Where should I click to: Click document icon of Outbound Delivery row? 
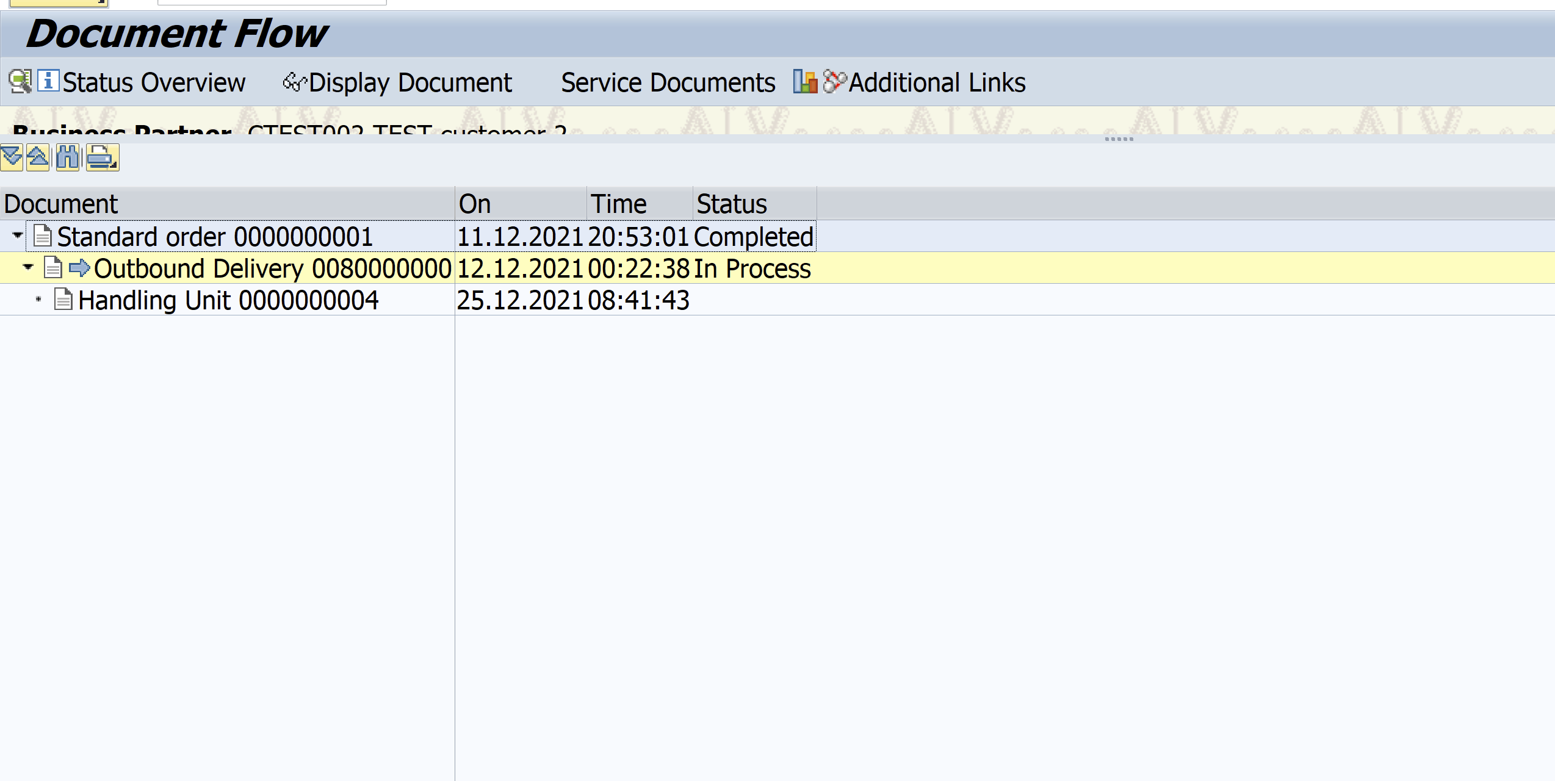coord(53,267)
